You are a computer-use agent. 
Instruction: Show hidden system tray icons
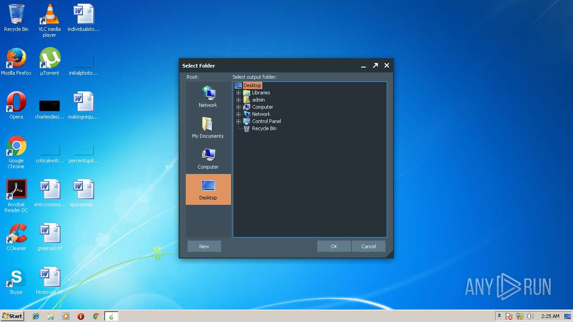499,316
